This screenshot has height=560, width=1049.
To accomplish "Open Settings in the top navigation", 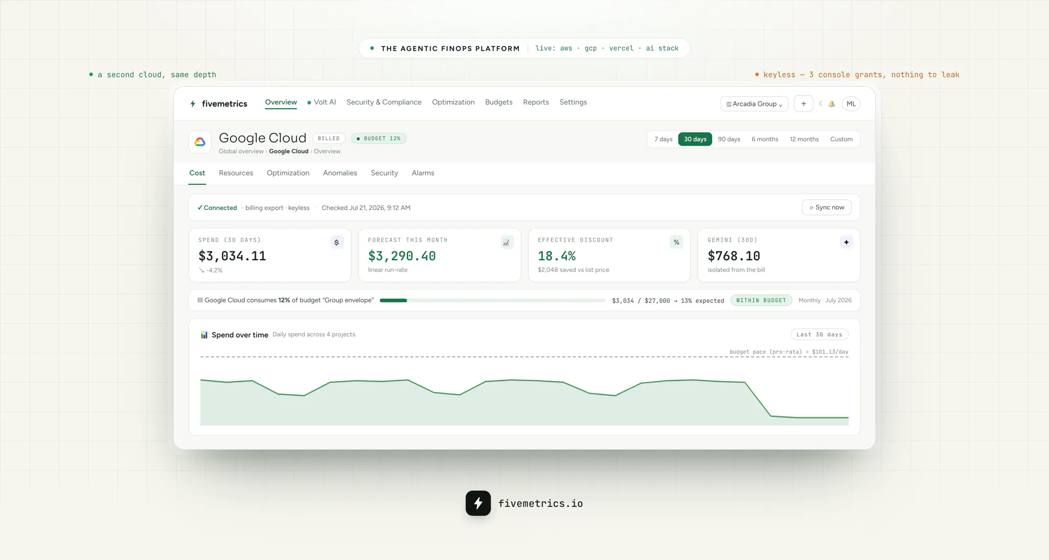I will pos(573,102).
